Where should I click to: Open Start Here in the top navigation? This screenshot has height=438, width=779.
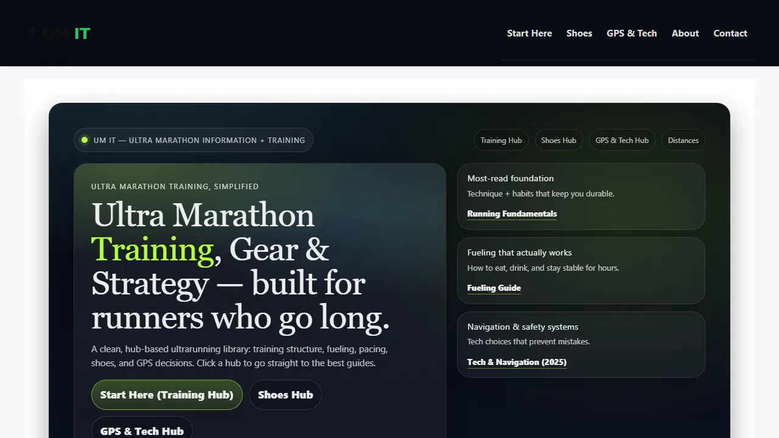529,33
